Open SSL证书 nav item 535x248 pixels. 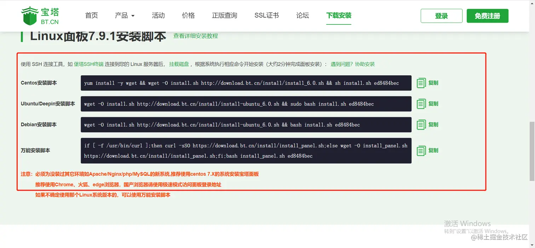pos(266,16)
